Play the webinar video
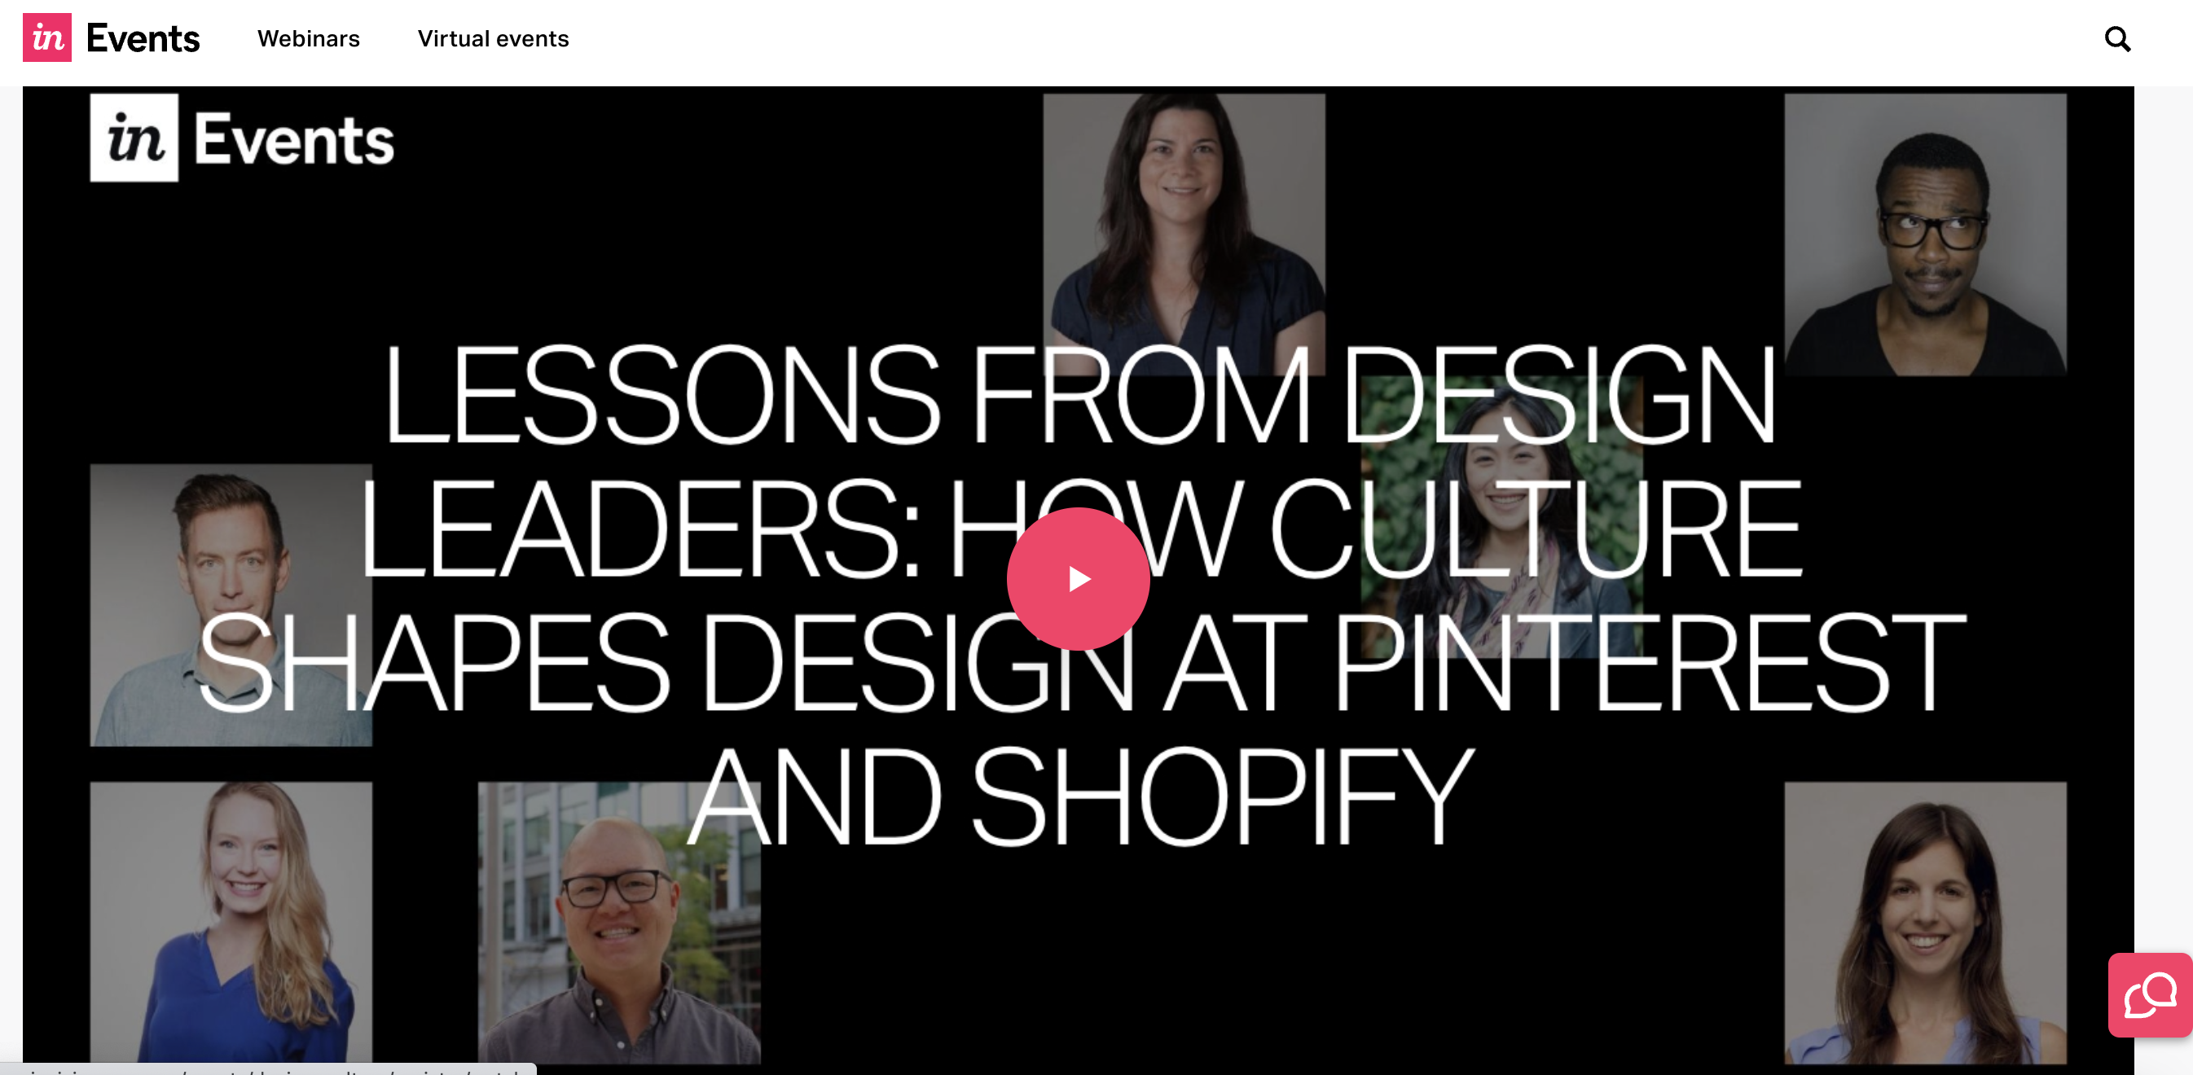Image resolution: width=2193 pixels, height=1075 pixels. point(1078,579)
